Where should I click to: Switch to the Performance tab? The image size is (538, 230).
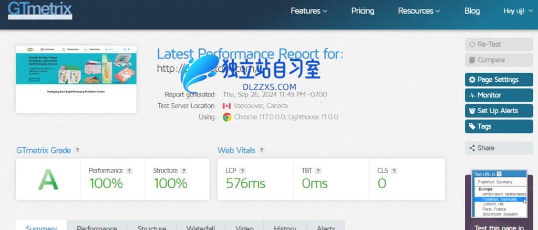[97, 226]
